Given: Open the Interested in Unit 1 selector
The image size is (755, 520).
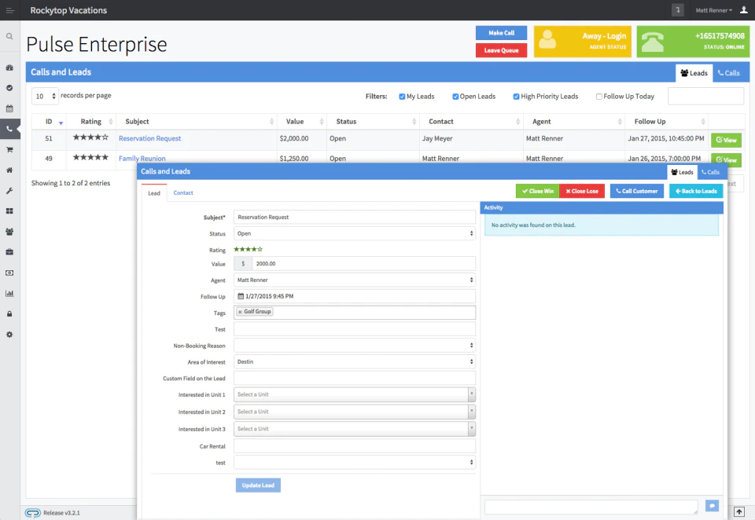Looking at the screenshot, I should coord(355,394).
